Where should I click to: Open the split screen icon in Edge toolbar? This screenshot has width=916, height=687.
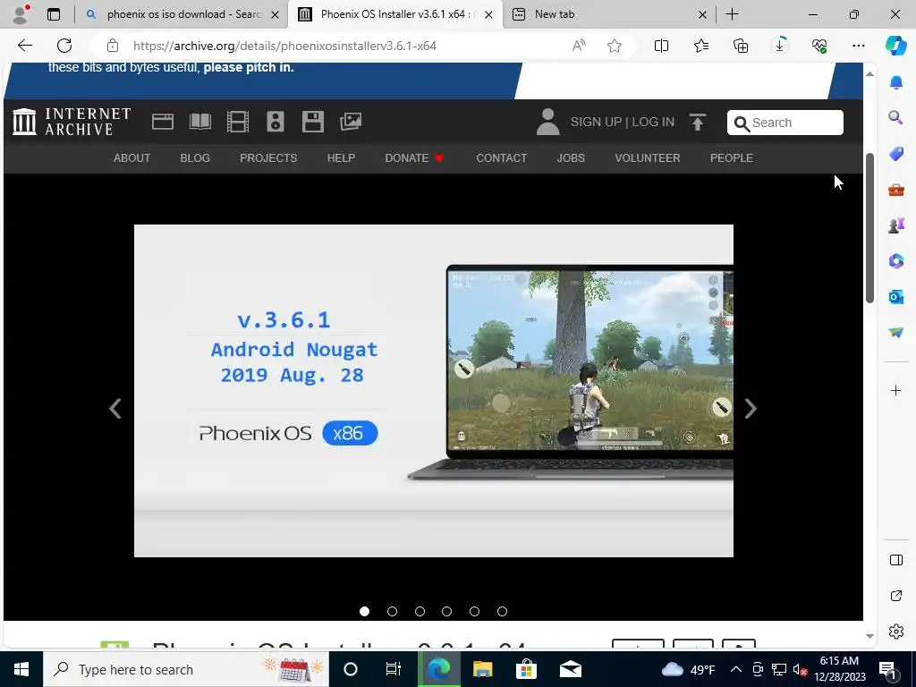point(661,46)
